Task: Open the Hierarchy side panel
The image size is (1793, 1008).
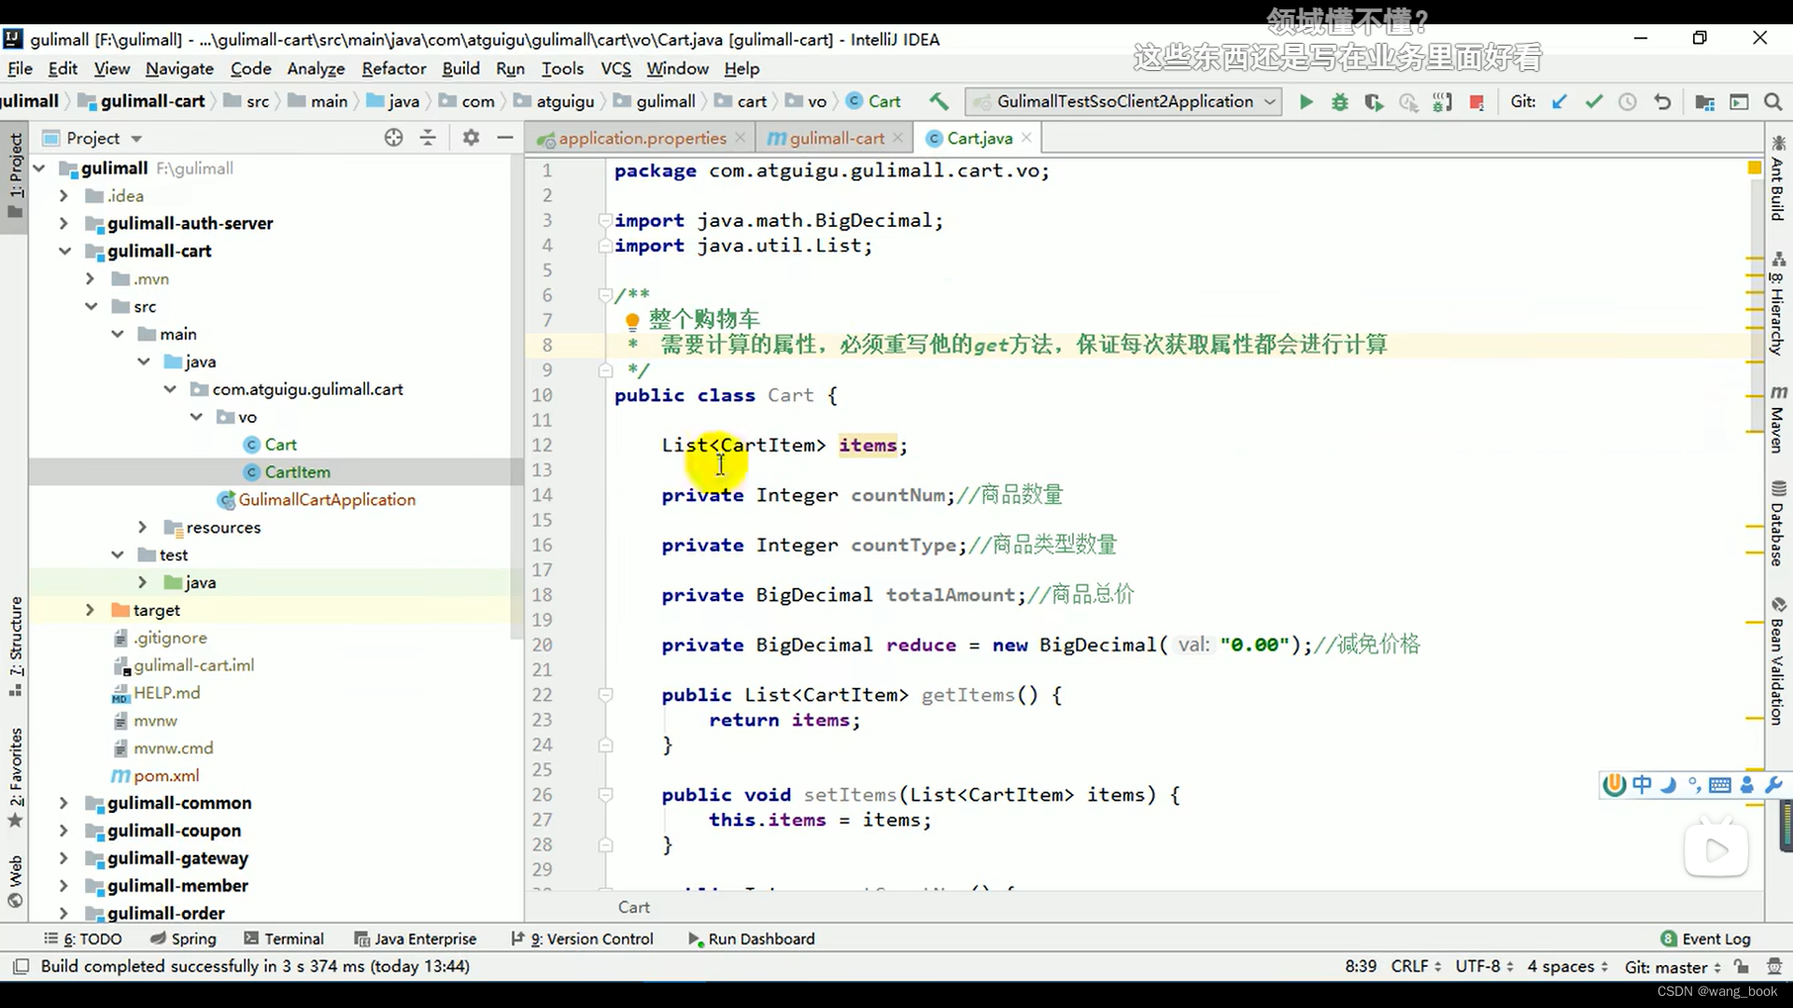Action: click(x=1777, y=303)
